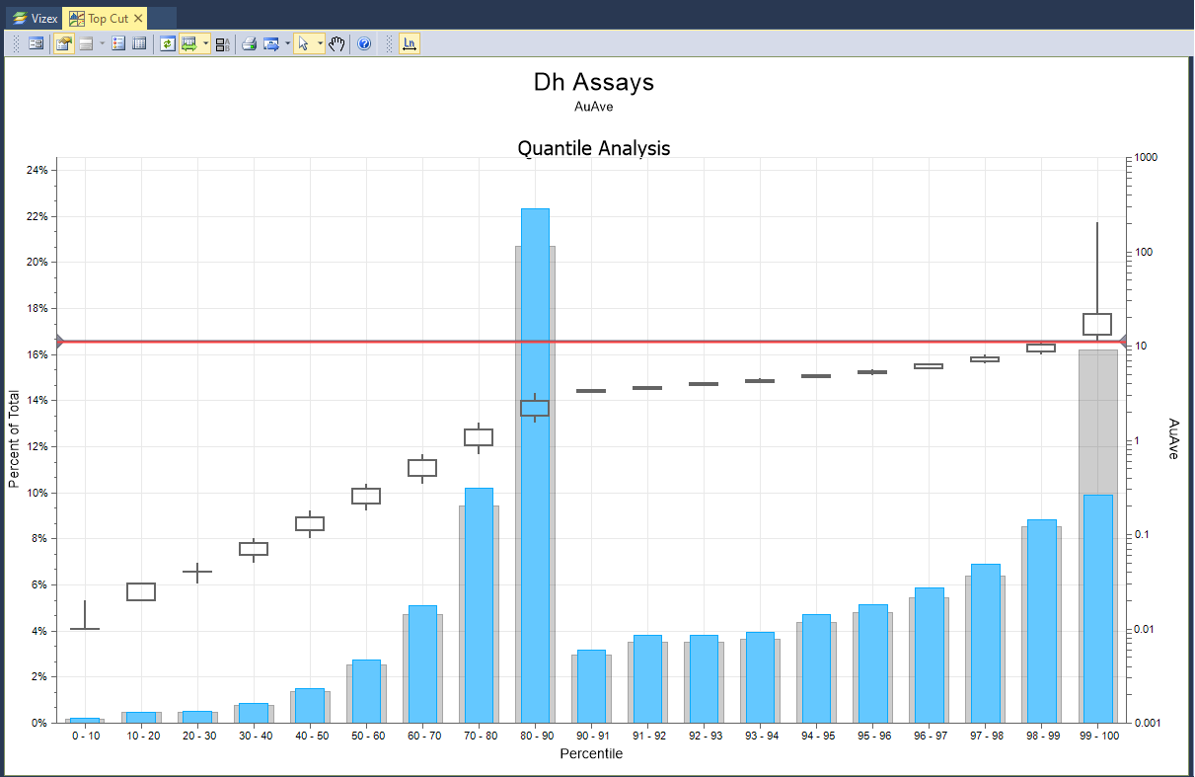This screenshot has height=777, width=1195.
Task: Toggle the highlighted chart properties button
Action: (x=63, y=44)
